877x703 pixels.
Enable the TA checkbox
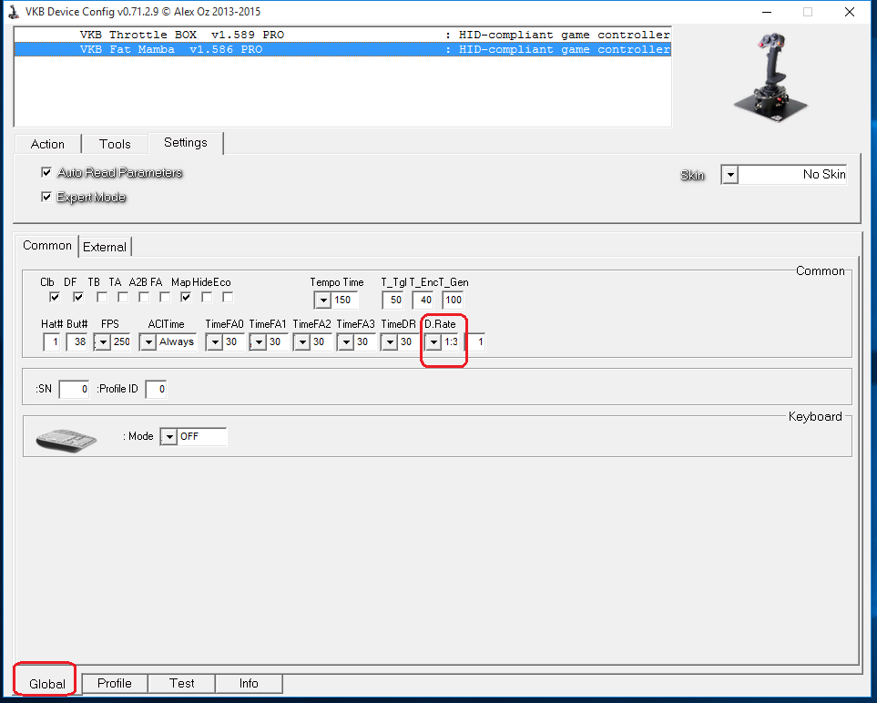(x=123, y=297)
